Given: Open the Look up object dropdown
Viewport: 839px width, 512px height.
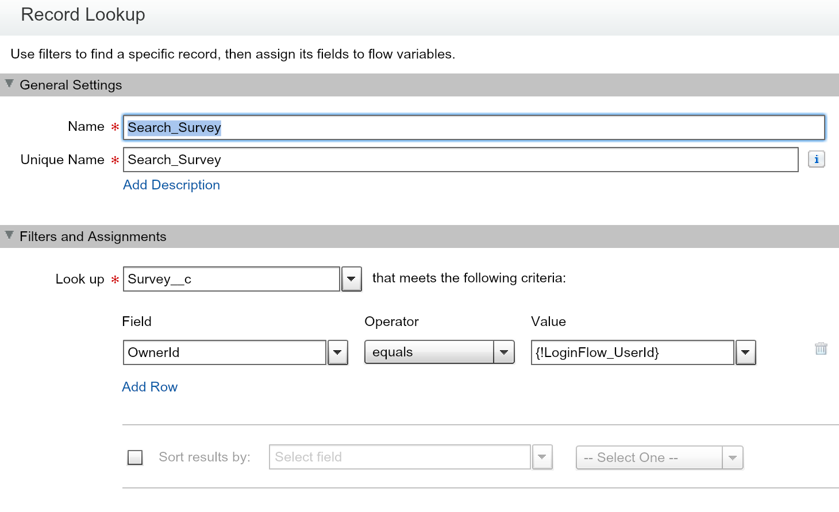Looking at the screenshot, I should tap(351, 280).
